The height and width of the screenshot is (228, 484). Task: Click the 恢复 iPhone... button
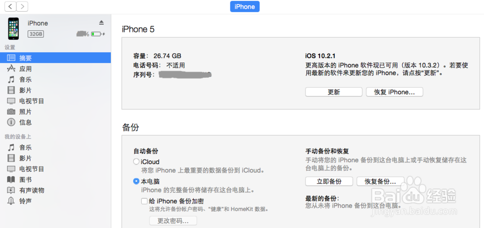(x=394, y=92)
